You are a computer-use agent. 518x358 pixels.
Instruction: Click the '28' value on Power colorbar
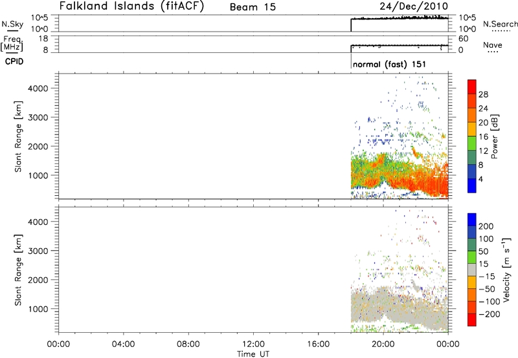tap(483, 94)
